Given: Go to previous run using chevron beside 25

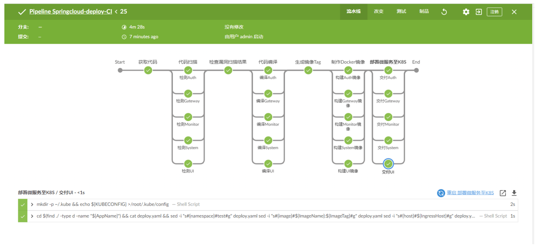Looking at the screenshot, I should point(116,12).
